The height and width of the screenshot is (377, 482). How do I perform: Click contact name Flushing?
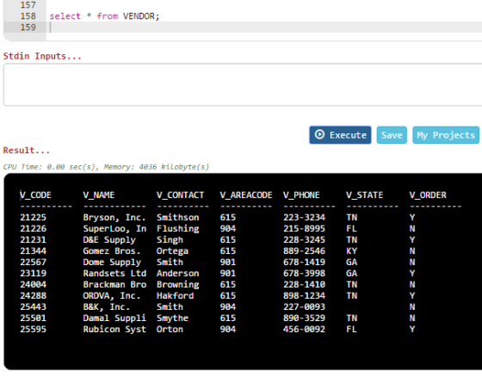pos(177,228)
